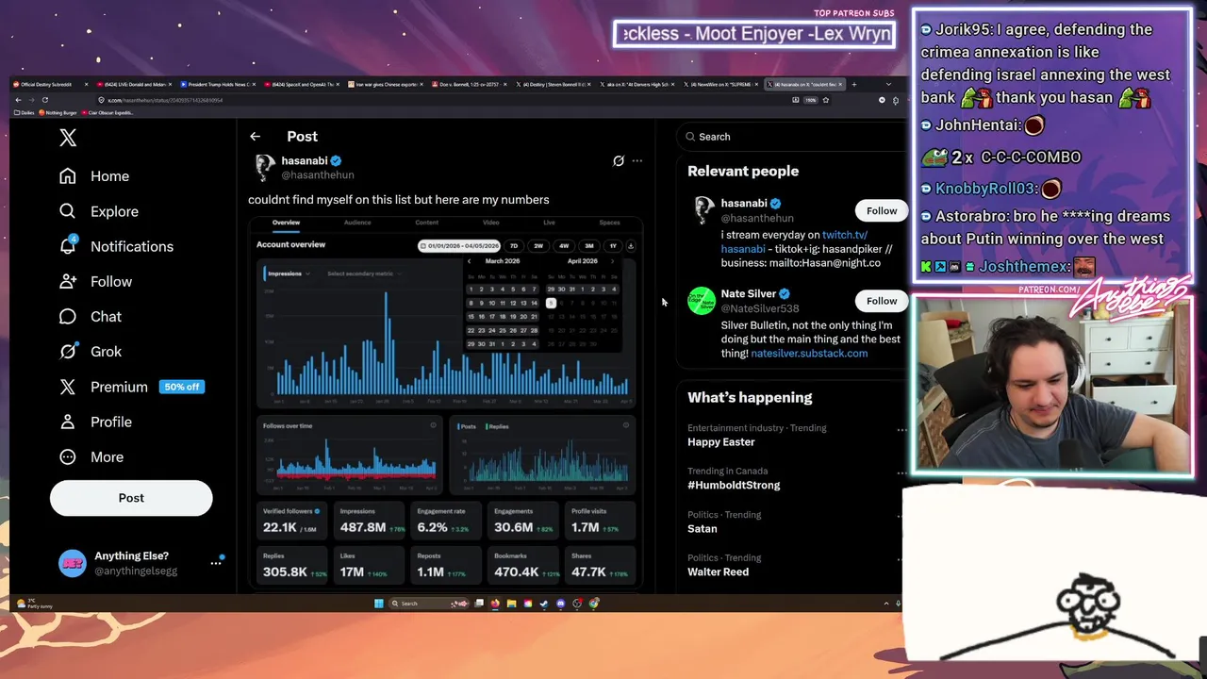Open Nothing Burger bookmark
Image resolution: width=1207 pixels, height=679 pixels.
click(60, 113)
